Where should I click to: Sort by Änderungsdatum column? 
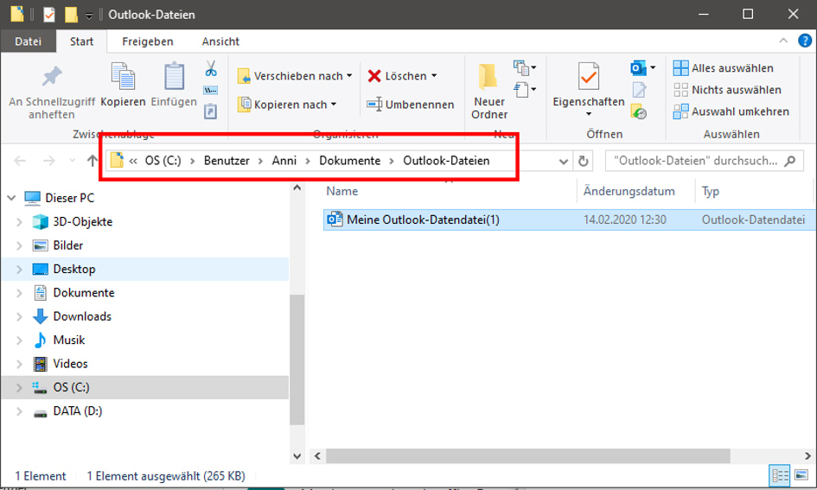pyautogui.click(x=629, y=191)
